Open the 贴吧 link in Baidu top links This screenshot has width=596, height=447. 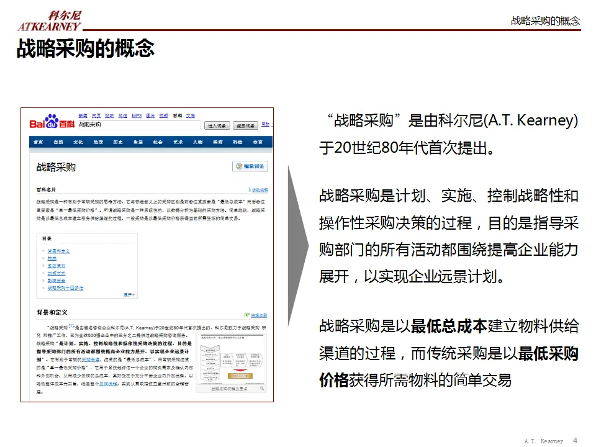coord(109,115)
